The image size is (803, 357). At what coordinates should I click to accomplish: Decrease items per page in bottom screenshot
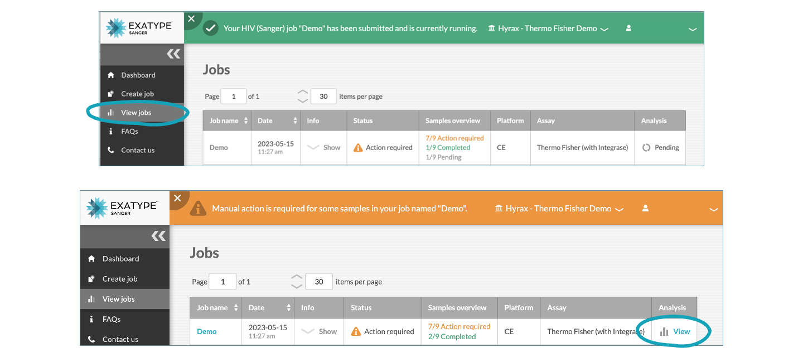(297, 286)
